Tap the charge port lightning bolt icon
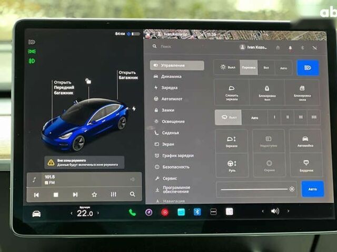The height and width of the screenshot is (252, 337). pyautogui.click(x=134, y=109)
